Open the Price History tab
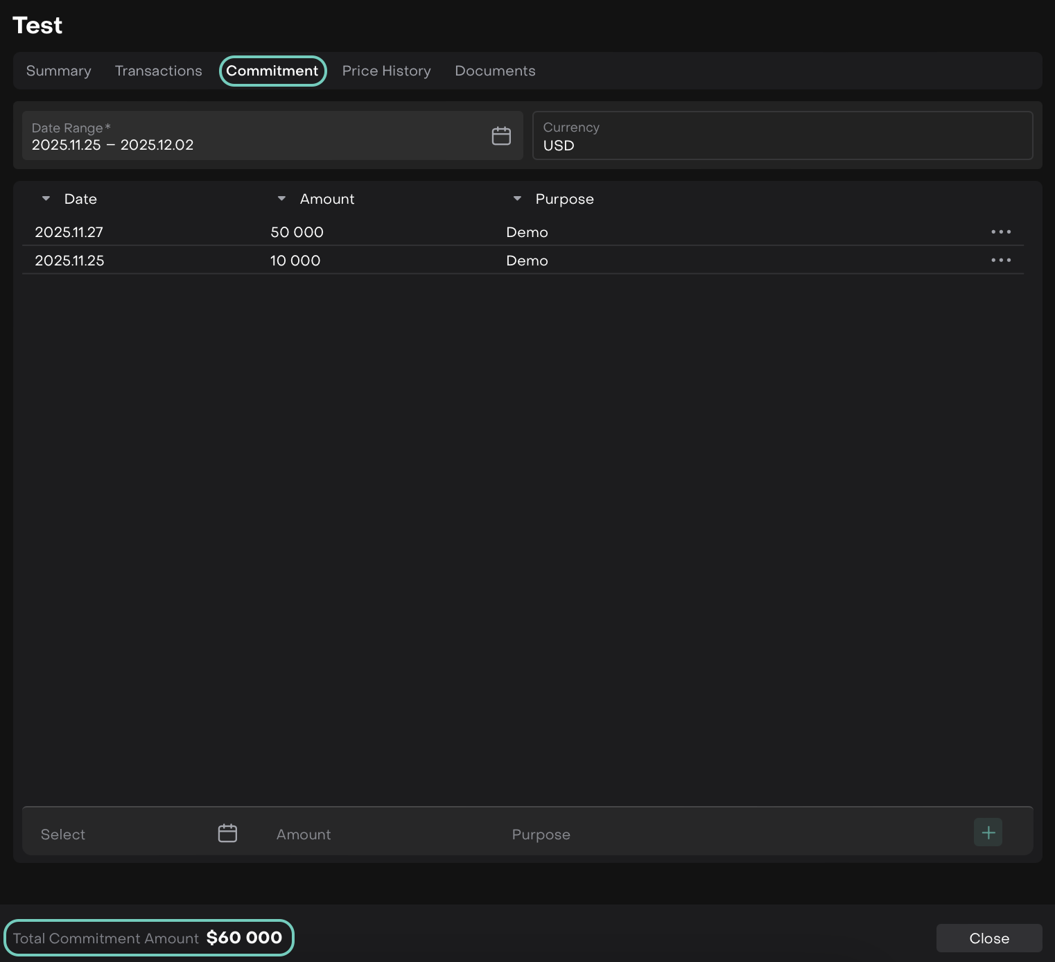This screenshot has height=962, width=1055. pos(386,71)
